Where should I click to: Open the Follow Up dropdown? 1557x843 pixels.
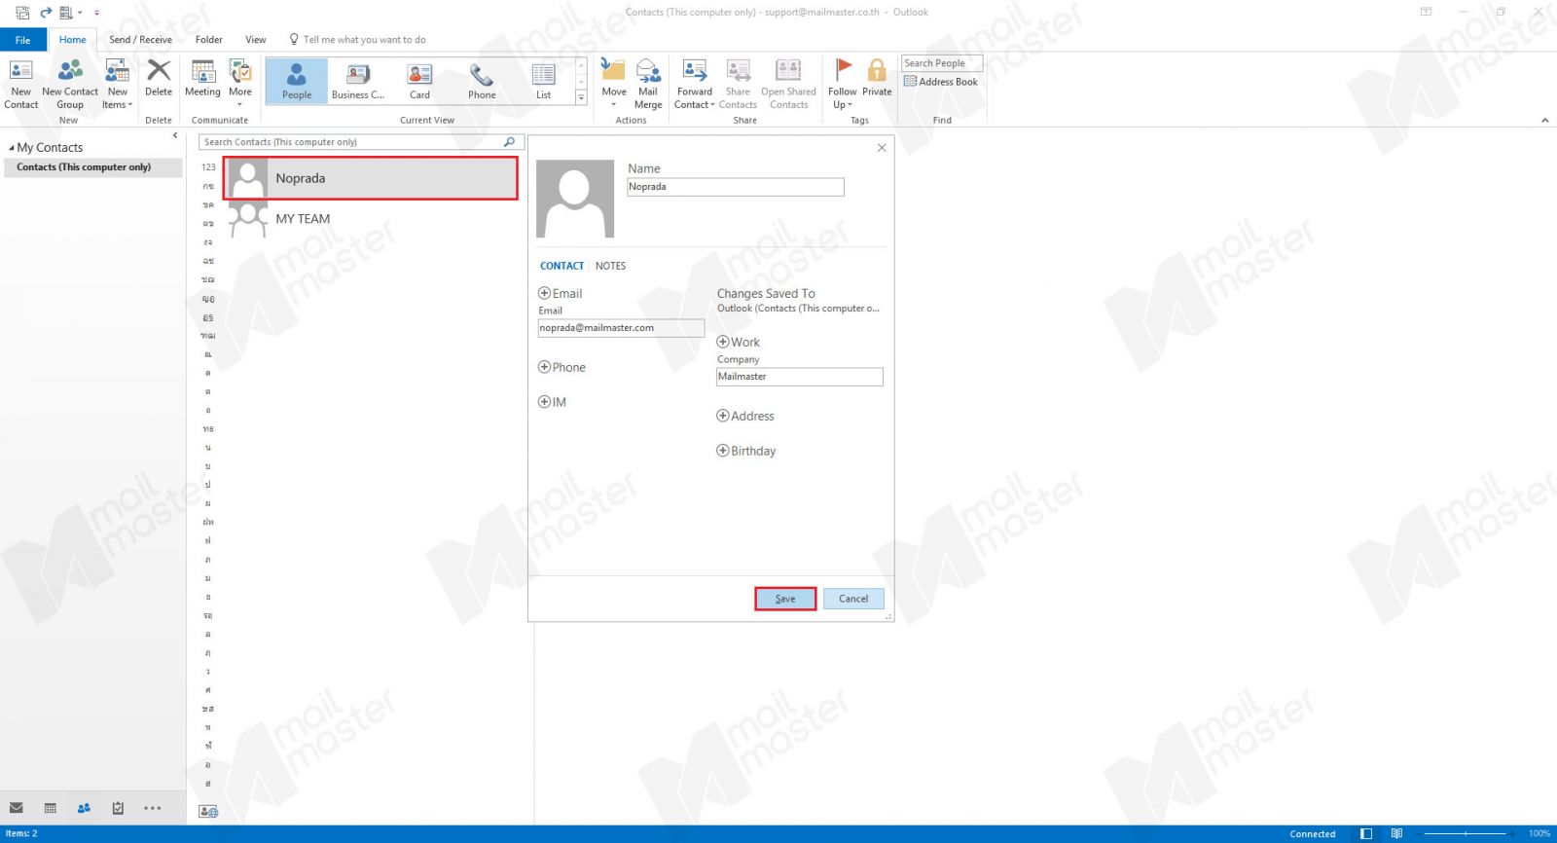click(x=843, y=84)
